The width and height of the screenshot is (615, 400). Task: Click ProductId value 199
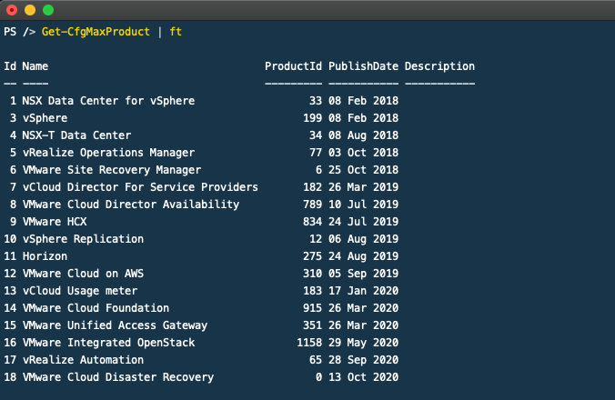point(313,118)
